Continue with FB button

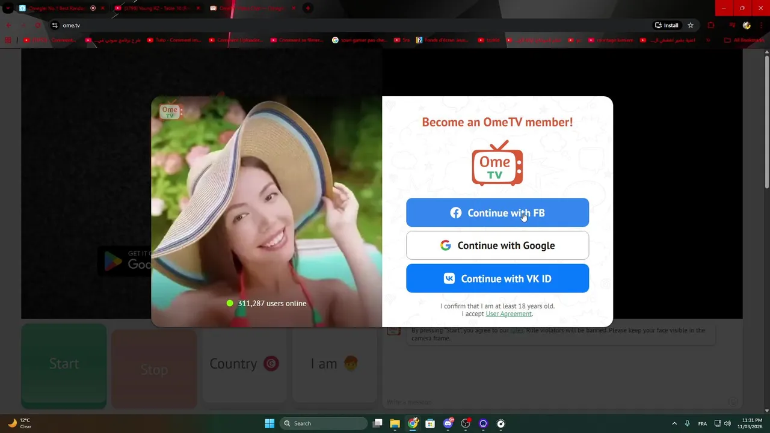coord(497,213)
